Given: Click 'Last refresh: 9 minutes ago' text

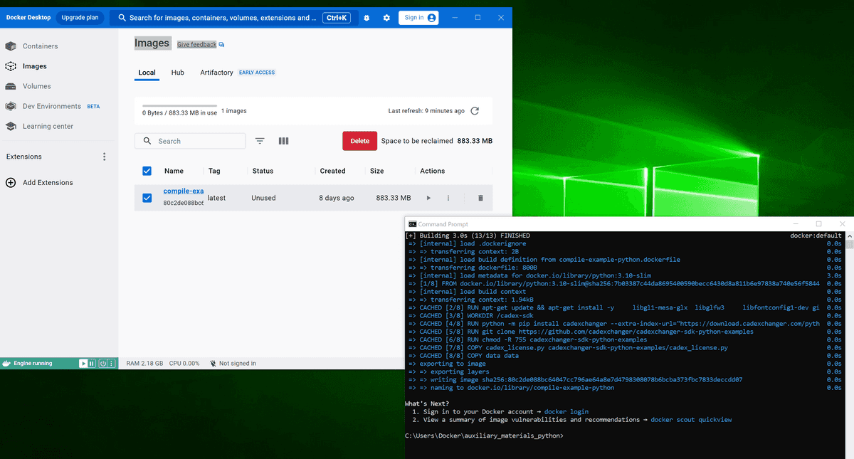Looking at the screenshot, I should point(426,111).
